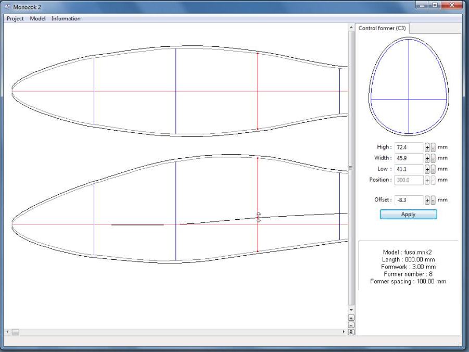Viewport: 469px width, 352px height.
Task: Click the High value input field
Action: click(409, 147)
